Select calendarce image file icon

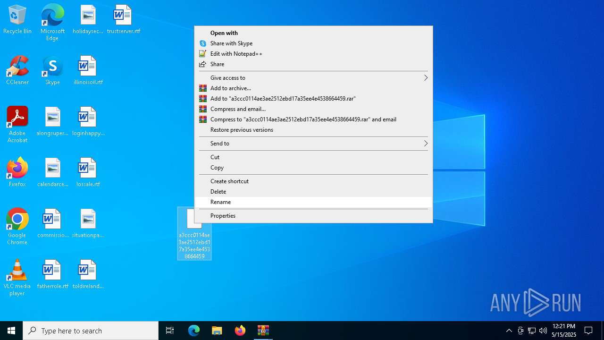[x=52, y=173]
